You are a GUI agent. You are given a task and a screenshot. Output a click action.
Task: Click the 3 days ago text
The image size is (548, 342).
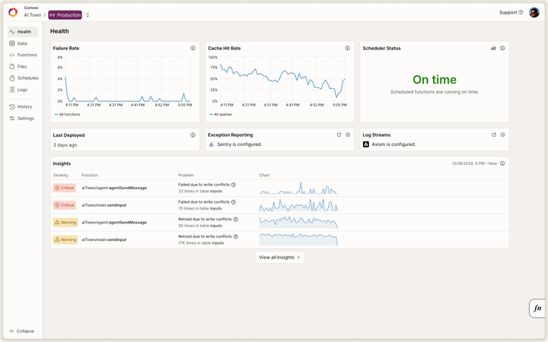65,145
